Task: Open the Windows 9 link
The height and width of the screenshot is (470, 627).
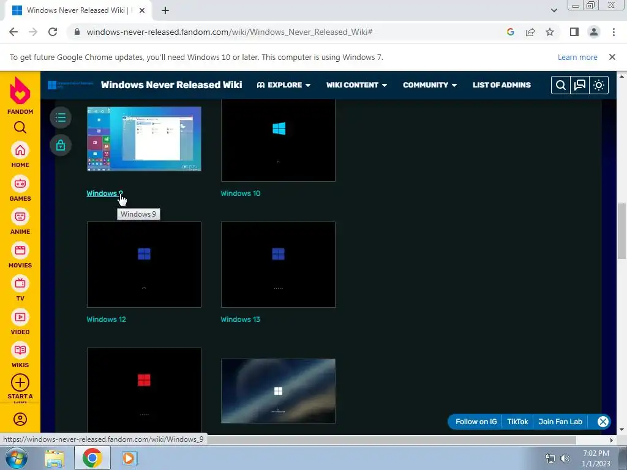Action: pyautogui.click(x=104, y=193)
